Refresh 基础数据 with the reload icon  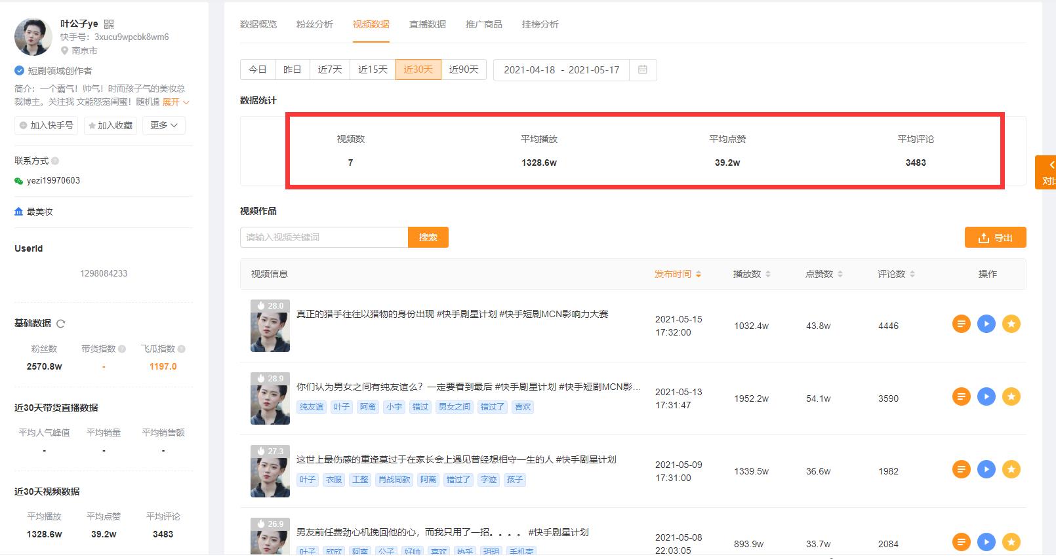61,324
